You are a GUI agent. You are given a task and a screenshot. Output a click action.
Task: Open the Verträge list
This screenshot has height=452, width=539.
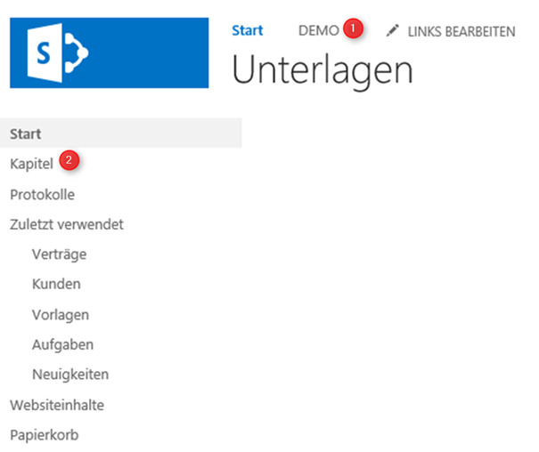point(59,254)
